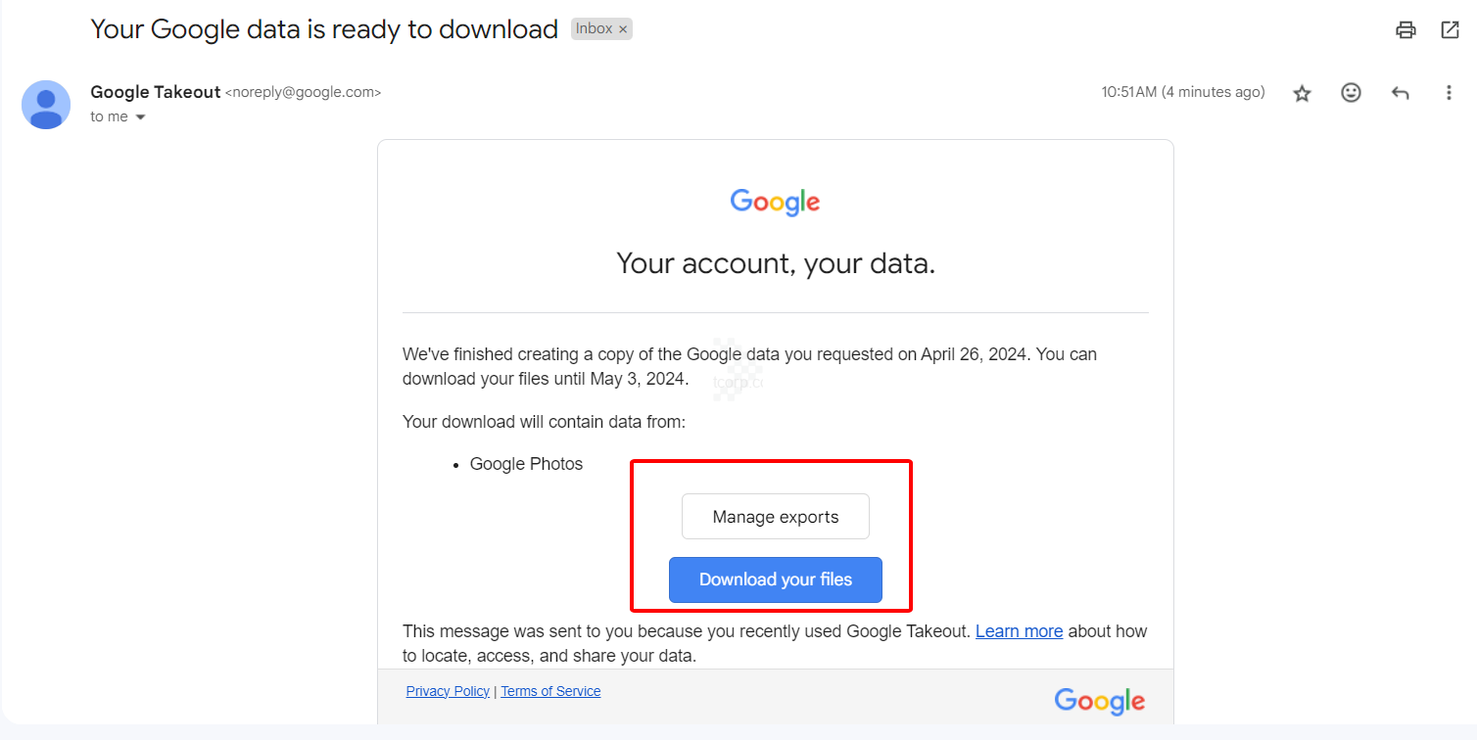This screenshot has width=1477, height=740.
Task: Click the Manage exports button
Action: point(775,517)
